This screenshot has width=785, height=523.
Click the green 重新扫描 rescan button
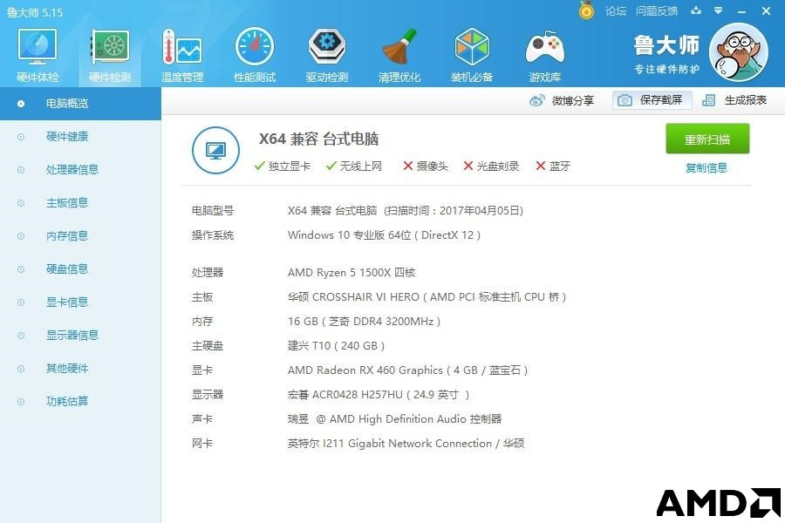[x=707, y=139]
